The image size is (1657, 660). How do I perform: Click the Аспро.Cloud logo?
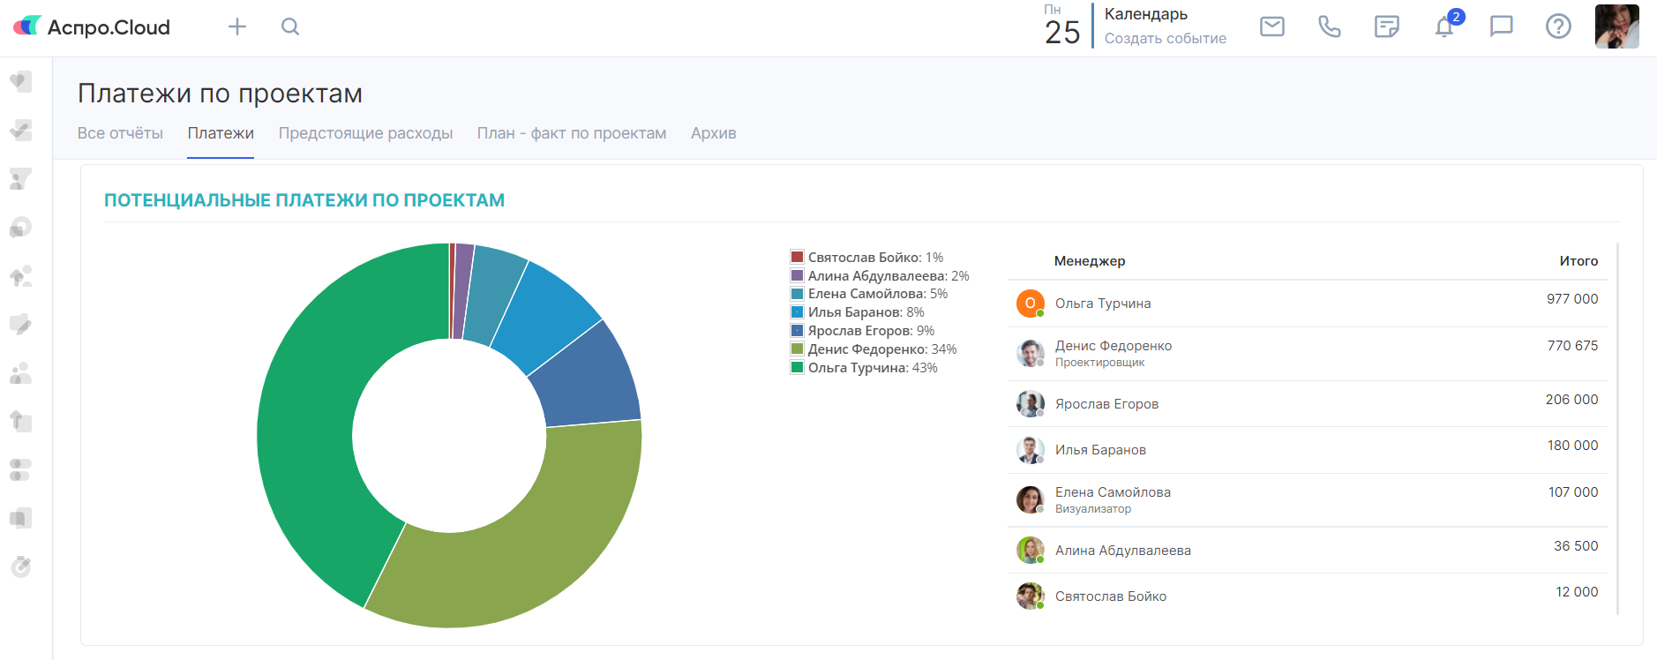click(x=92, y=26)
